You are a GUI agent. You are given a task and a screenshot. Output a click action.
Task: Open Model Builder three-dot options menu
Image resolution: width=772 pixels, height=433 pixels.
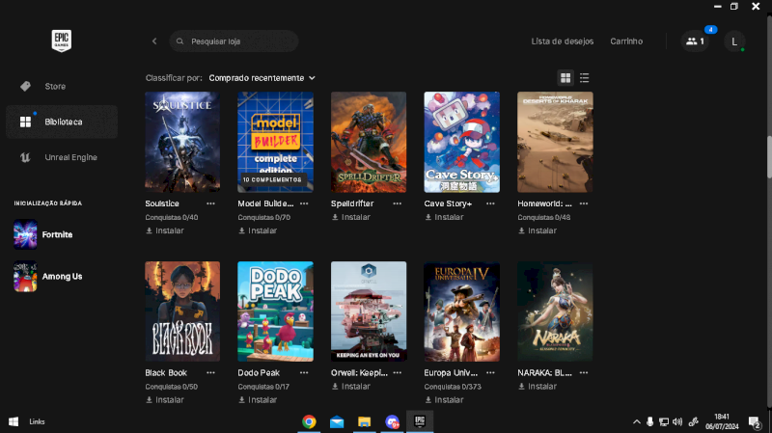click(x=304, y=203)
